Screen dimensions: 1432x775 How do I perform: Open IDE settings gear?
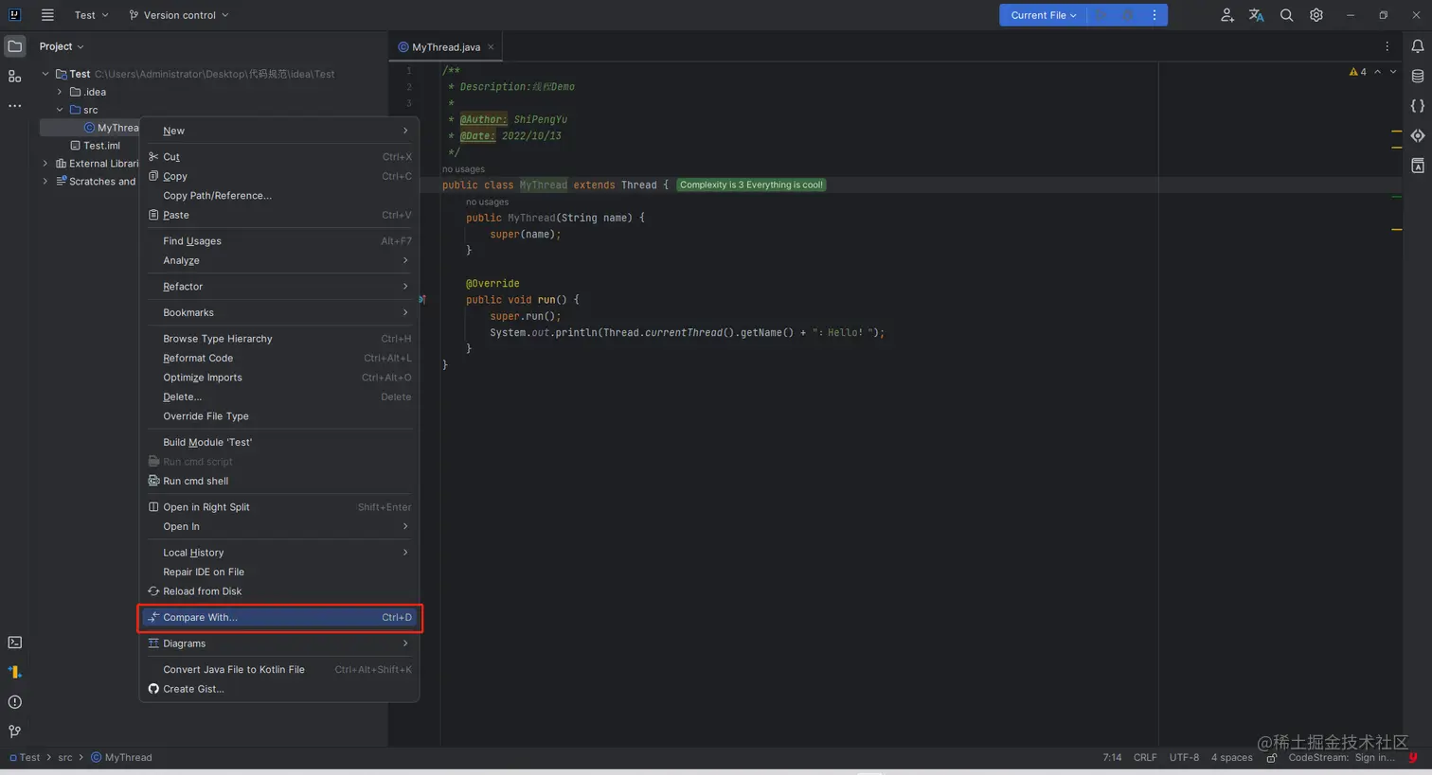click(1316, 15)
